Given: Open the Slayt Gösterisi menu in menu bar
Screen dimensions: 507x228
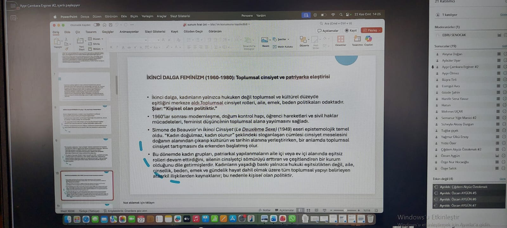Looking at the screenshot, I should tap(180, 16).
